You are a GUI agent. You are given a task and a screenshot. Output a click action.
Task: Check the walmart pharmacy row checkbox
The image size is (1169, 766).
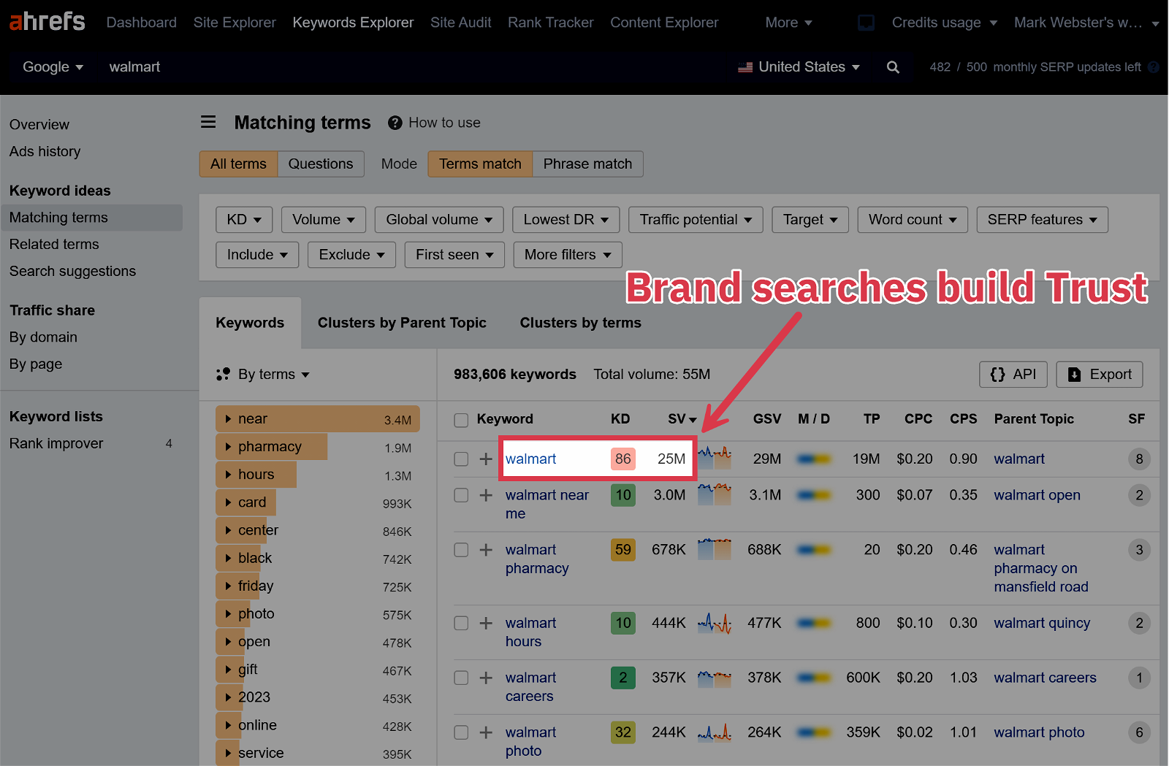point(461,550)
